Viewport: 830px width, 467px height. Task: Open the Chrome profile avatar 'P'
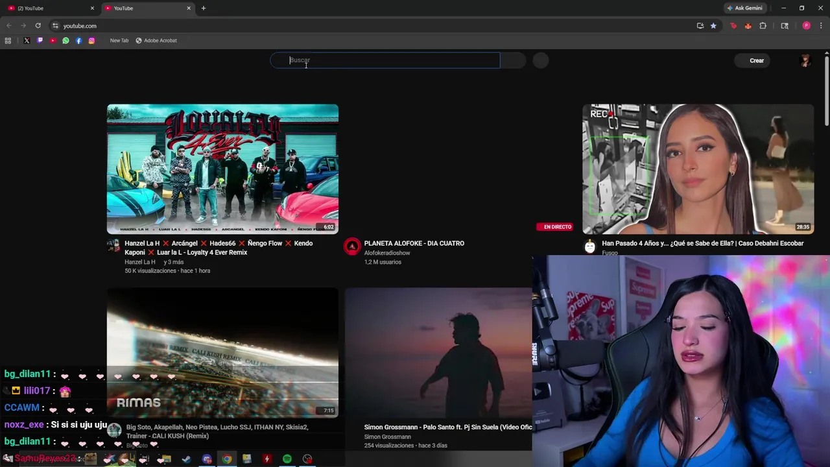click(806, 26)
